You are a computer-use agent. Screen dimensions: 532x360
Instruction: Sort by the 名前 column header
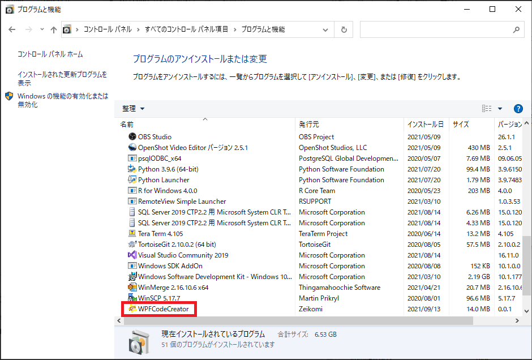point(205,124)
